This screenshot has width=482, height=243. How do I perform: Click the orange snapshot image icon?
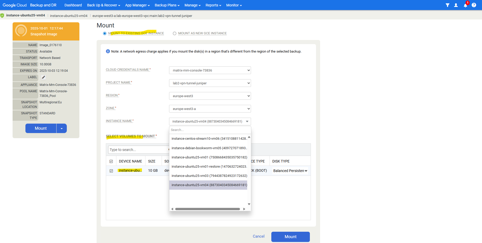click(x=21, y=31)
